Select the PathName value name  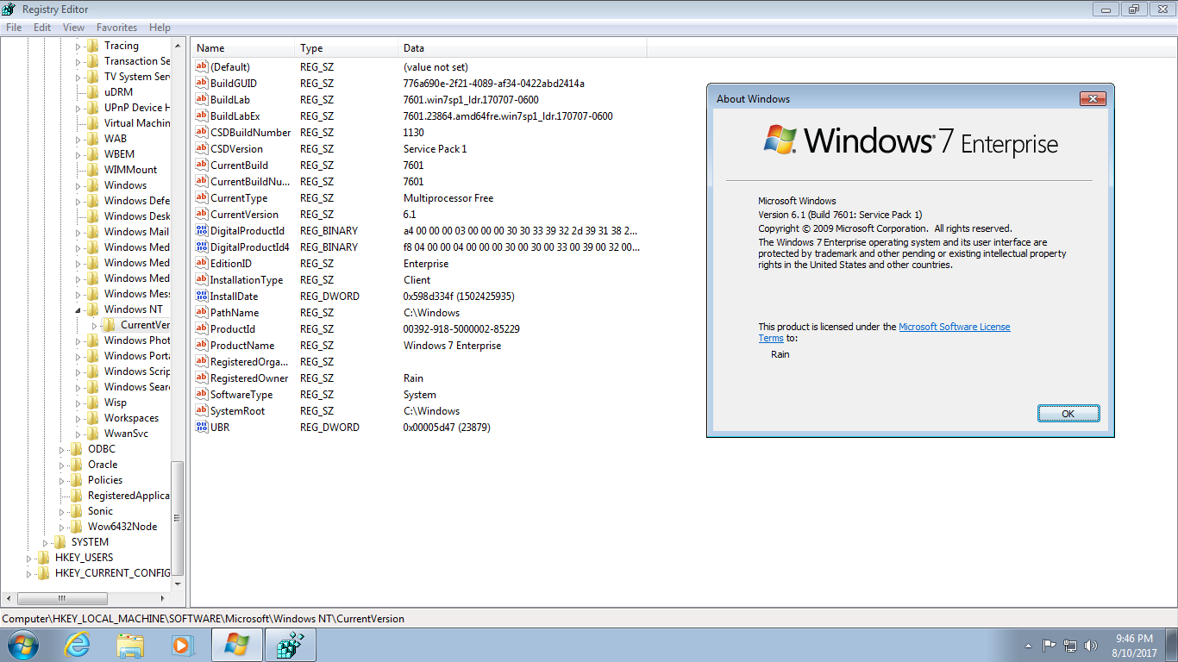(x=235, y=313)
